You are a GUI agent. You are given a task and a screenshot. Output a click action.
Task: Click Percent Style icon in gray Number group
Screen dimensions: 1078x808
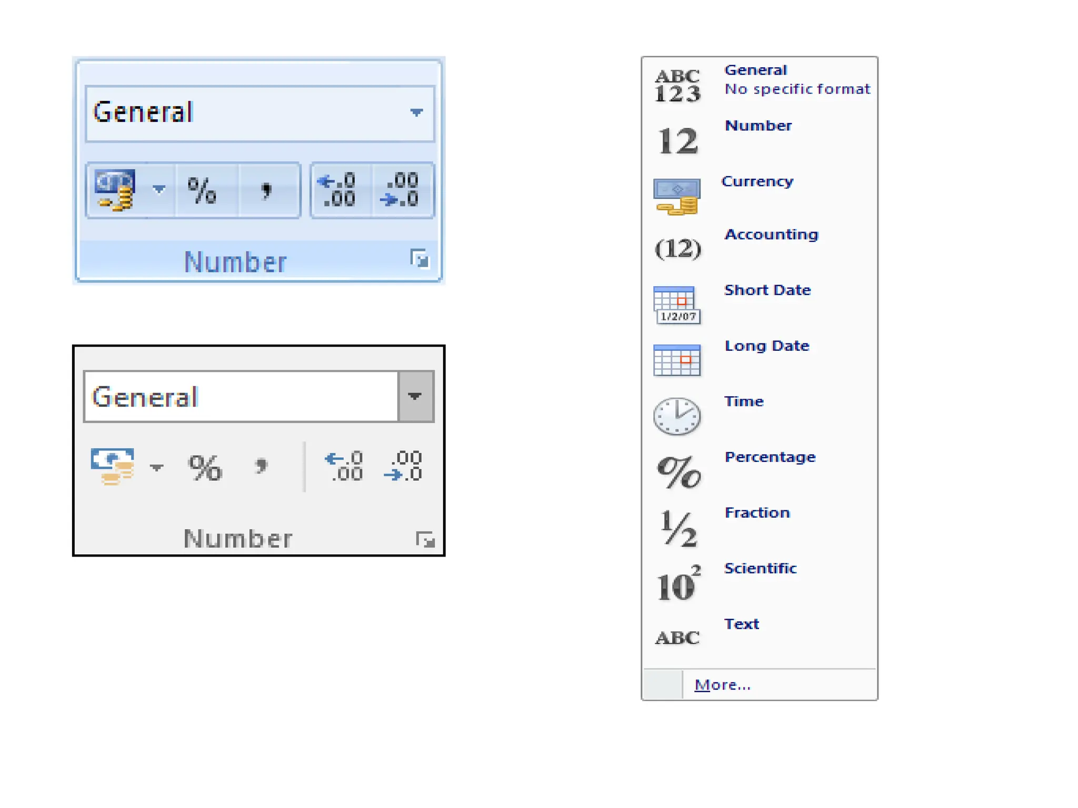(205, 468)
